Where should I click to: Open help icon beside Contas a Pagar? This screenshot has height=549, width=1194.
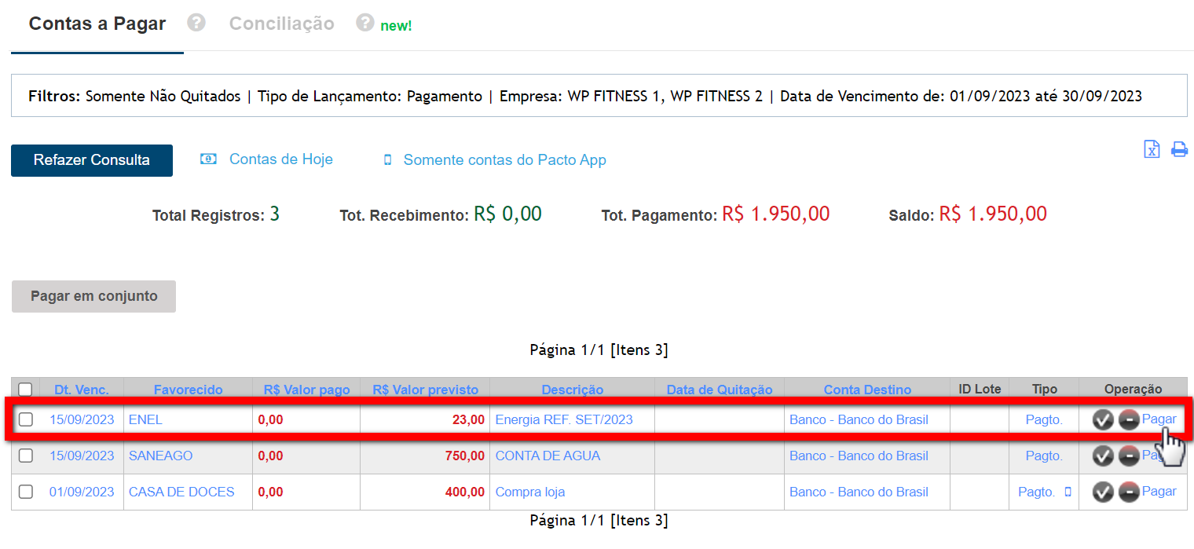point(196,23)
